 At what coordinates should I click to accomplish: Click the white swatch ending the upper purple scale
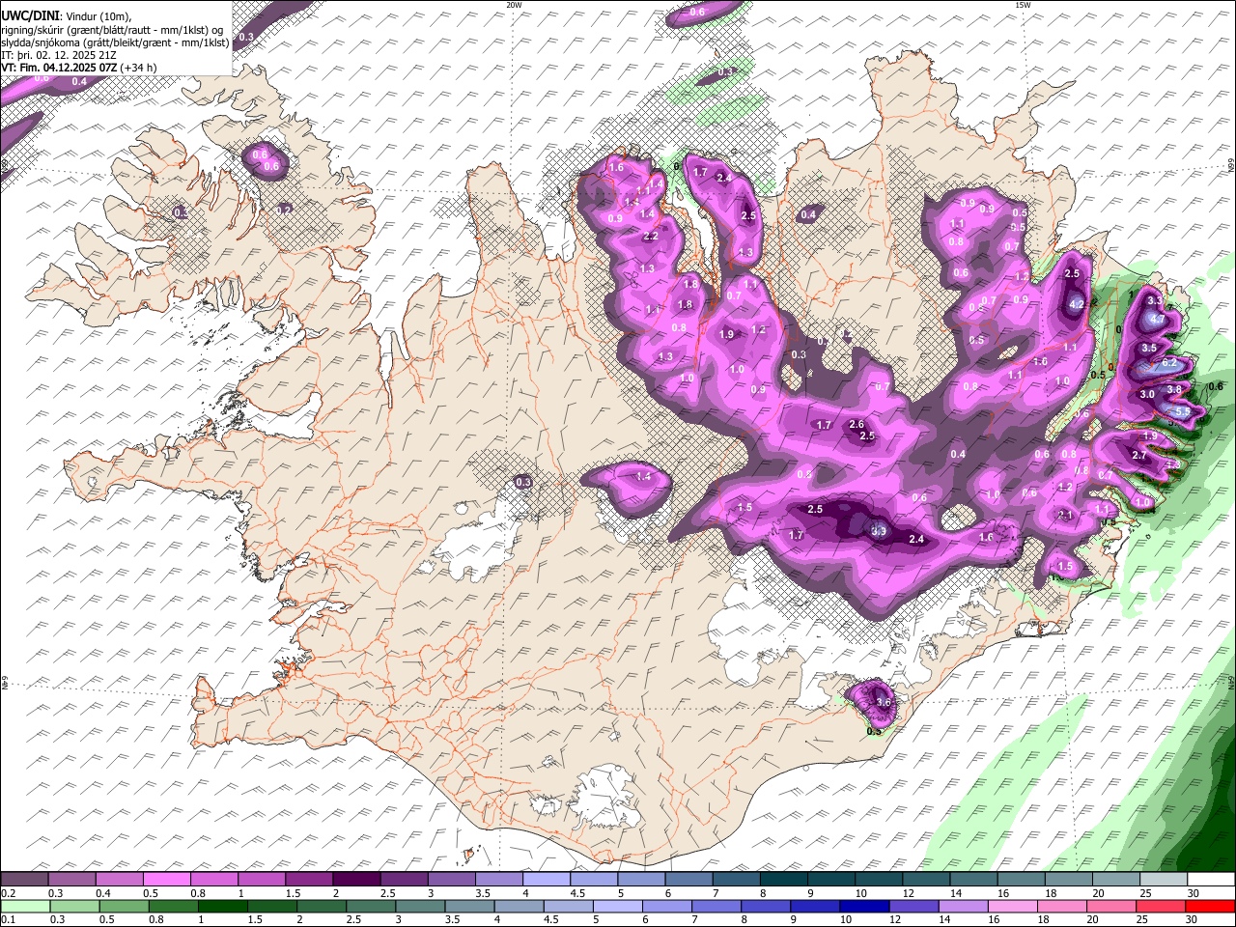click(x=1210, y=880)
